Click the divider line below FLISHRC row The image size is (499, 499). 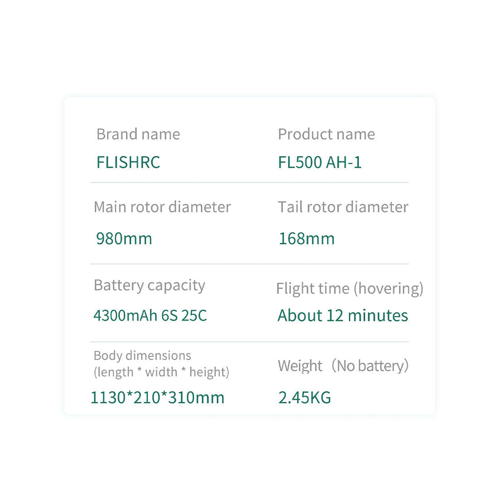click(x=249, y=182)
